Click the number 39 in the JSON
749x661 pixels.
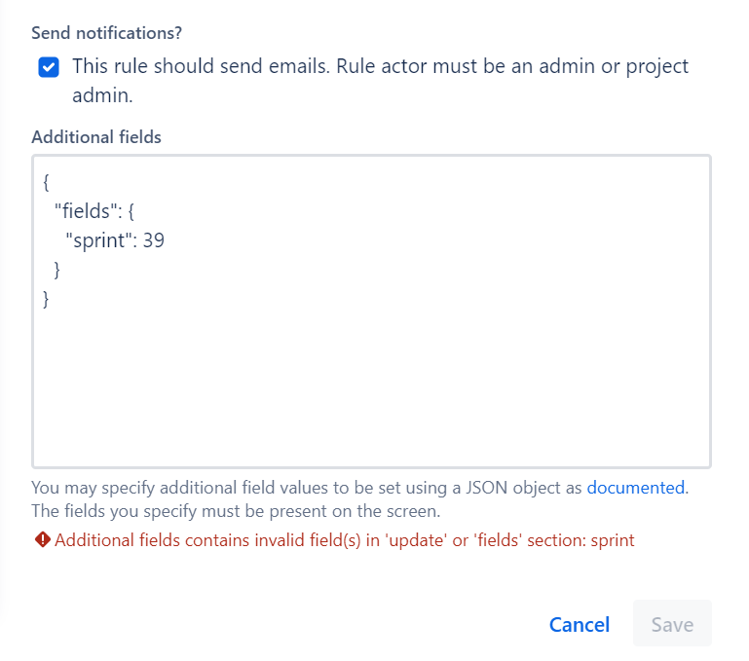(154, 240)
